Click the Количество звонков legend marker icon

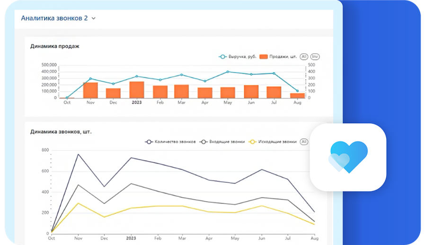click(149, 142)
